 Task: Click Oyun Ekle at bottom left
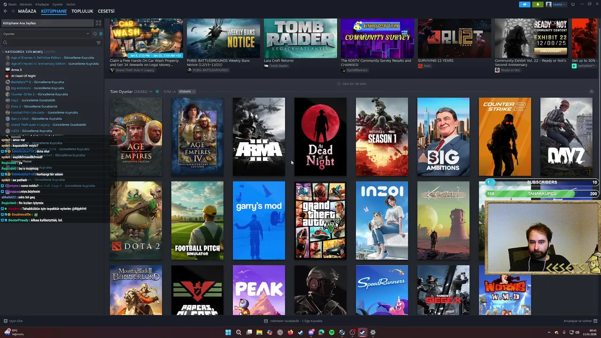click(x=13, y=321)
